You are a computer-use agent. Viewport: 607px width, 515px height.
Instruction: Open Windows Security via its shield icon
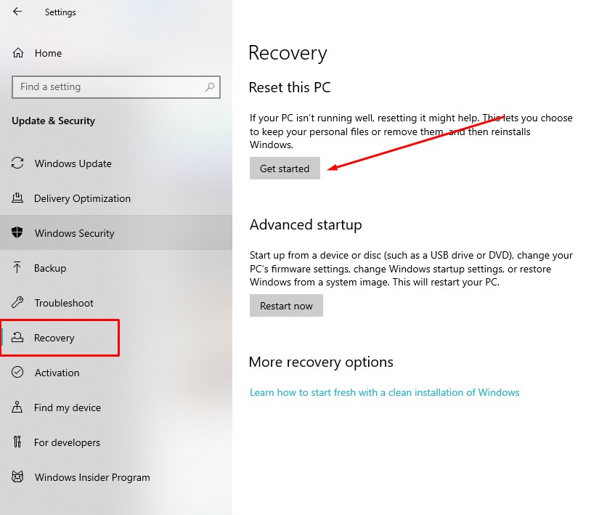pos(17,233)
